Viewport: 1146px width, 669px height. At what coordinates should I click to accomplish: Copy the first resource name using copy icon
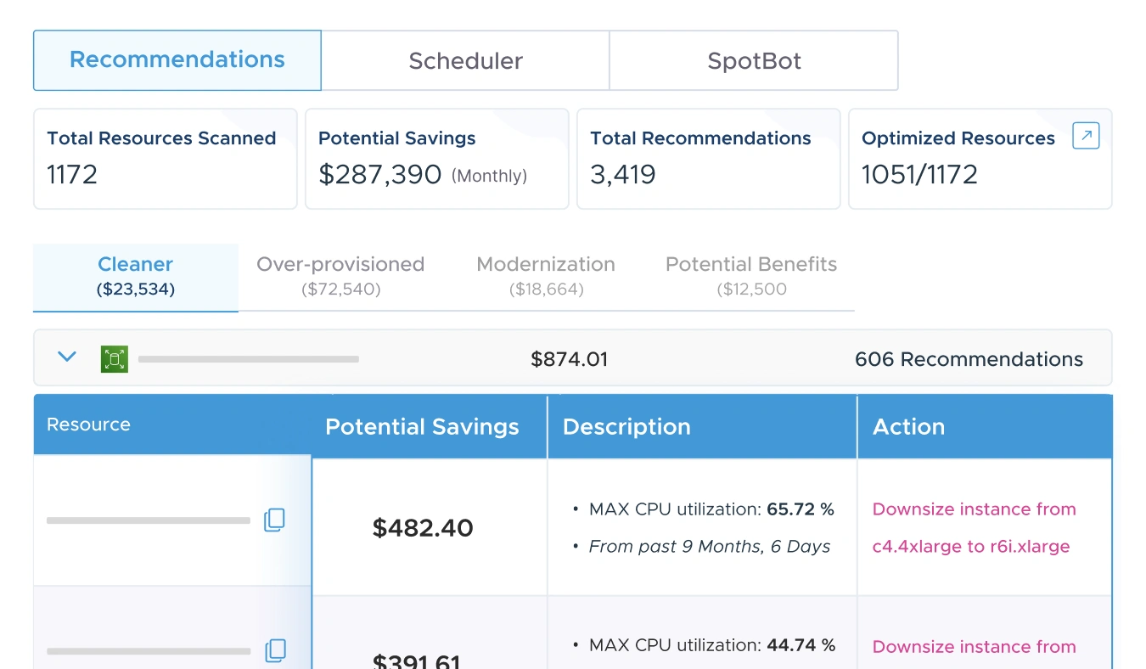pos(274,520)
